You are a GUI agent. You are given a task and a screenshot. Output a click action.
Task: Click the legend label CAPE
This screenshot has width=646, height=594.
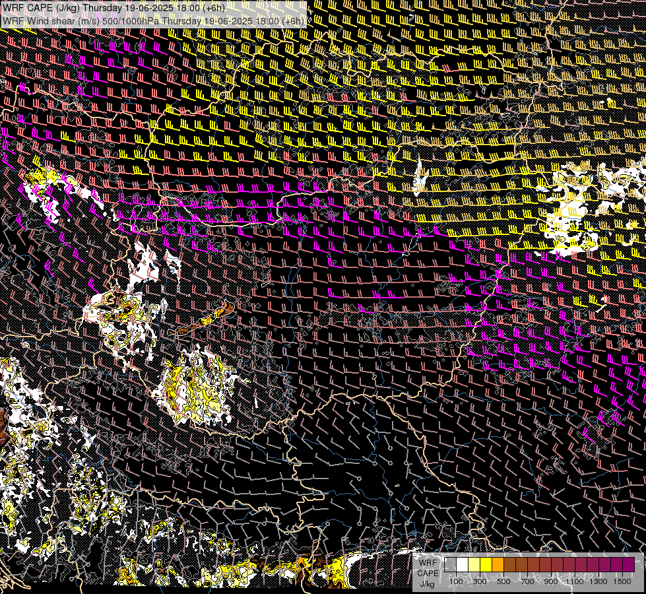click(x=428, y=574)
